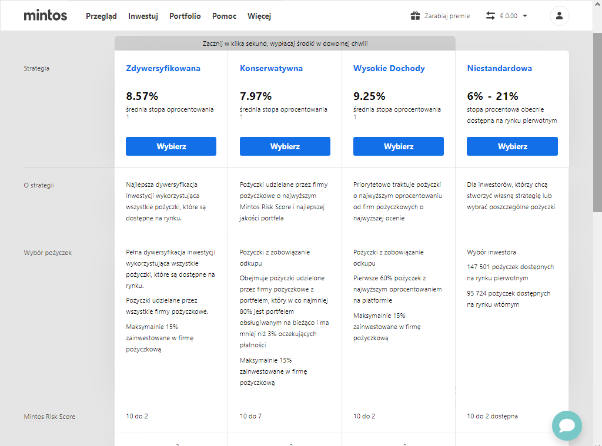The height and width of the screenshot is (446, 602).
Task: Click '147 501 pożyczek dostępnych' text
Action: pyautogui.click(x=510, y=267)
